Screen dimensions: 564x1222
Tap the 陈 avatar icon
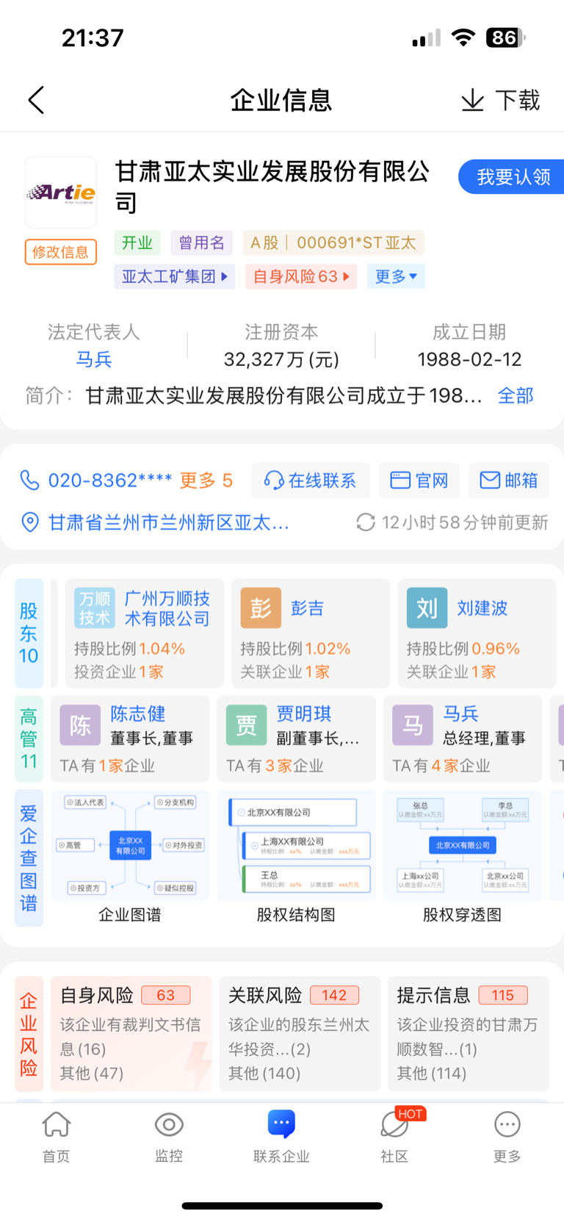coord(80,726)
